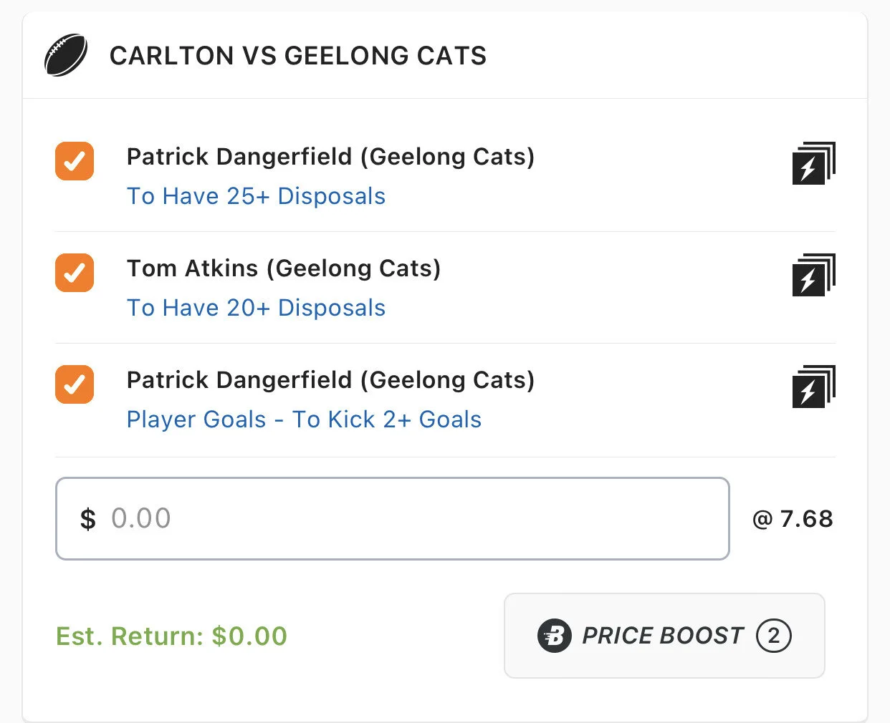
Task: Select the Tom Atkins player name
Action: coord(284,268)
